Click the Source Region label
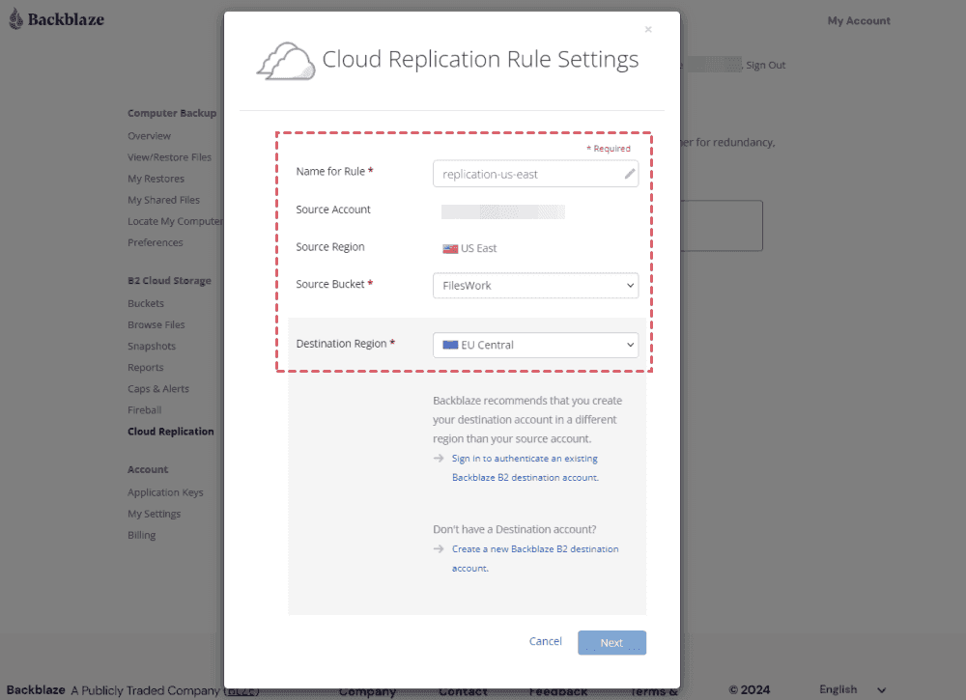Screen dimensions: 966x700 330,247
